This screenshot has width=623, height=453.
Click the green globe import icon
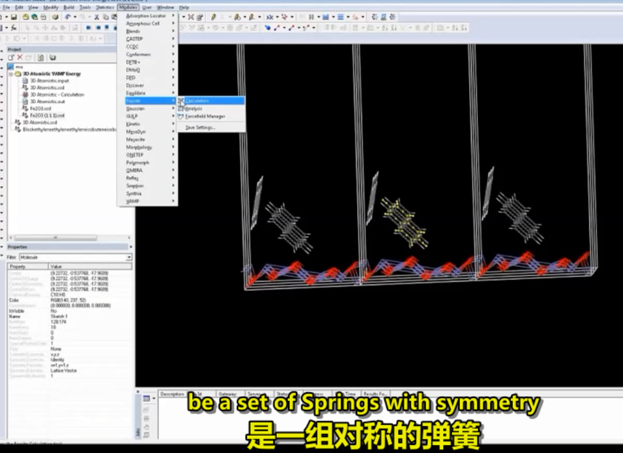pyautogui.click(x=34, y=17)
